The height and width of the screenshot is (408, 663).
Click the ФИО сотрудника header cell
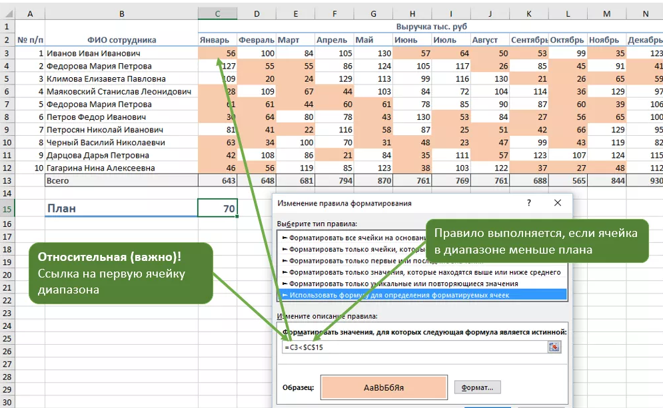[121, 40]
